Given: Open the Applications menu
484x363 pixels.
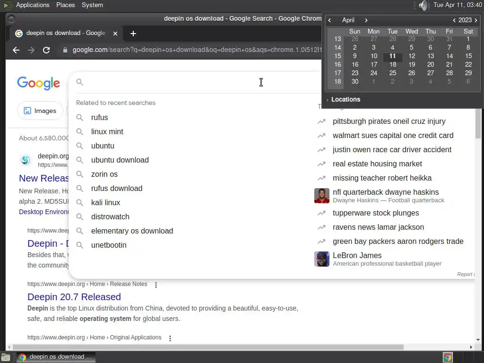Looking at the screenshot, I should (x=33, y=5).
